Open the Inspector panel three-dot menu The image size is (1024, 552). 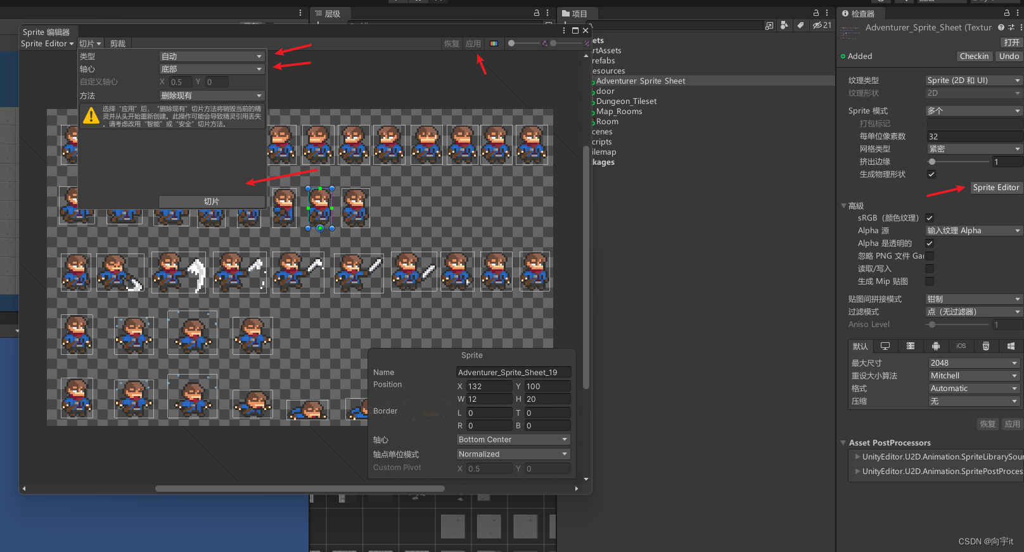(x=1018, y=13)
